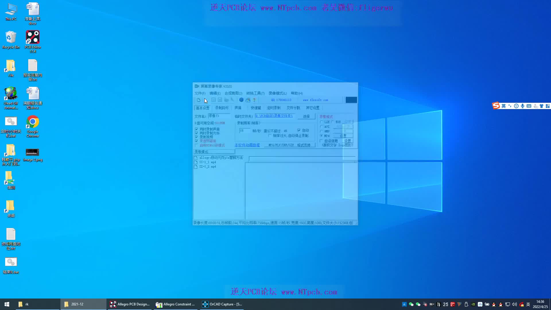Click the Sogou toolbox grid icon
The width and height of the screenshot is (551, 310).
548,106
